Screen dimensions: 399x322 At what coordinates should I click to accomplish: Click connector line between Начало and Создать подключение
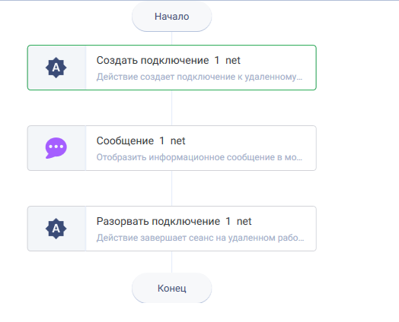pyautogui.click(x=172, y=38)
